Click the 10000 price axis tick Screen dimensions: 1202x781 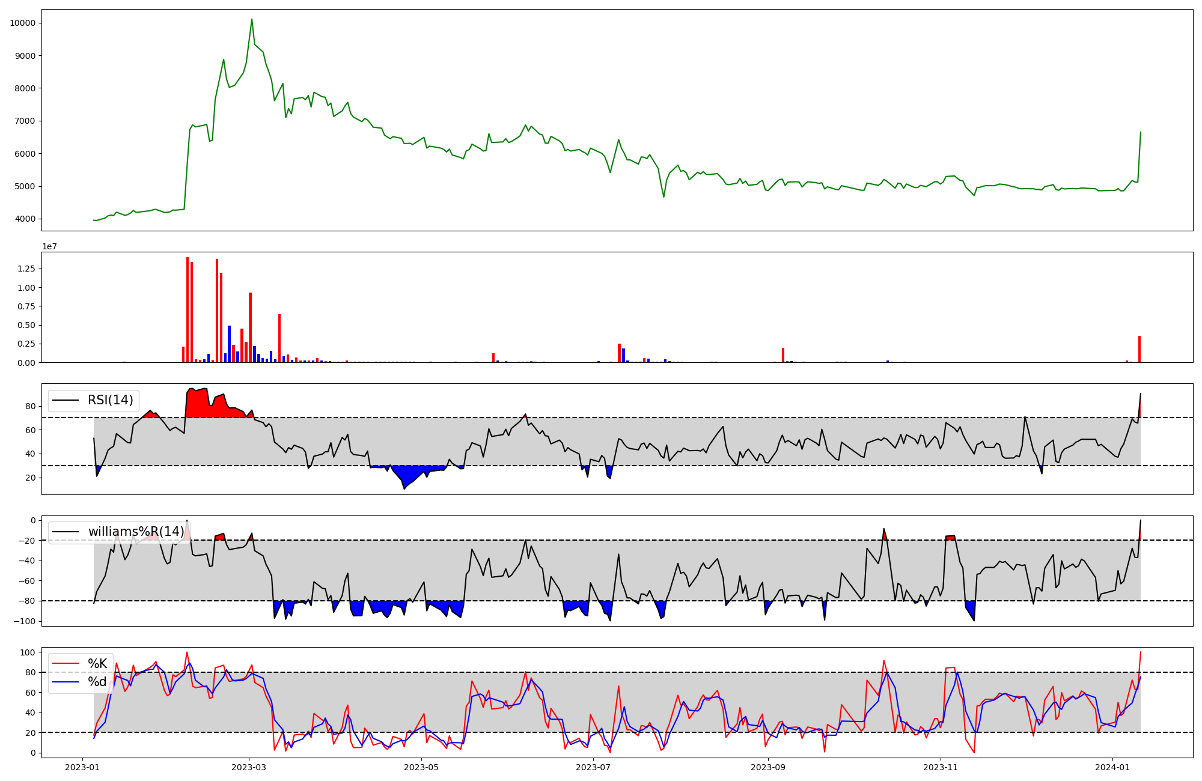(22, 23)
